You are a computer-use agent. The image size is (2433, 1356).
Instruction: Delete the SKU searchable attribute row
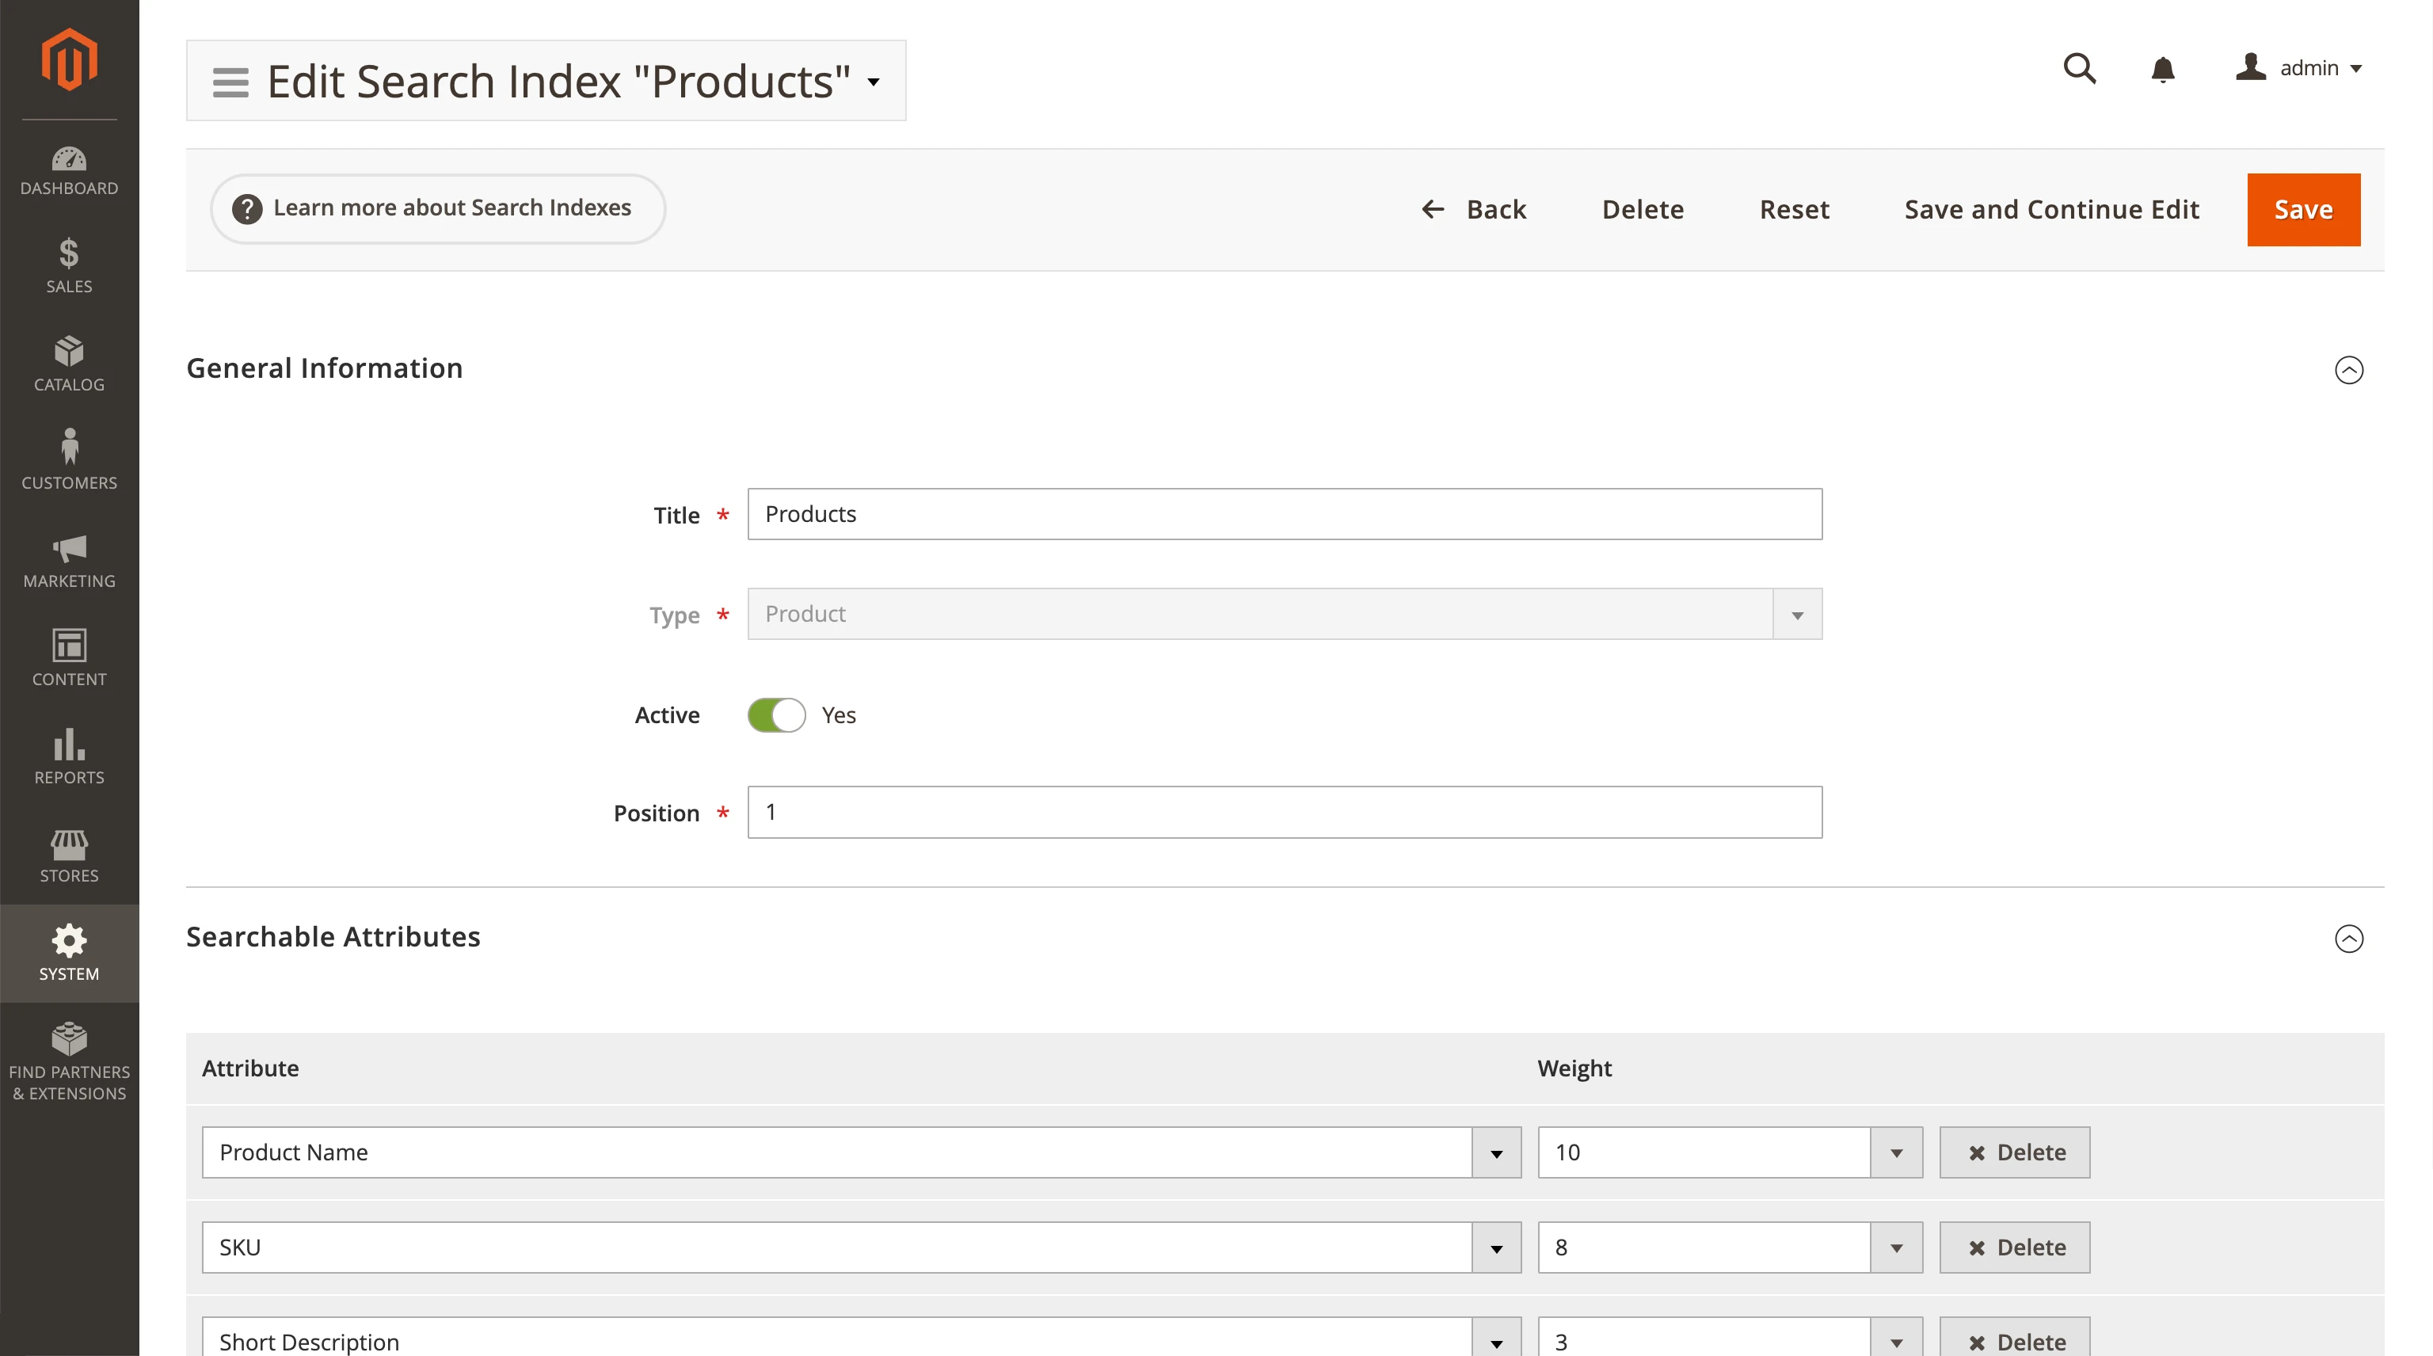pyautogui.click(x=2015, y=1247)
